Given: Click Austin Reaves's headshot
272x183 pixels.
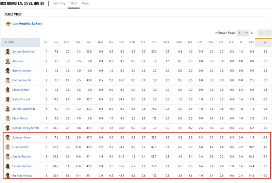Looking at the screenshot, I should point(7,156).
